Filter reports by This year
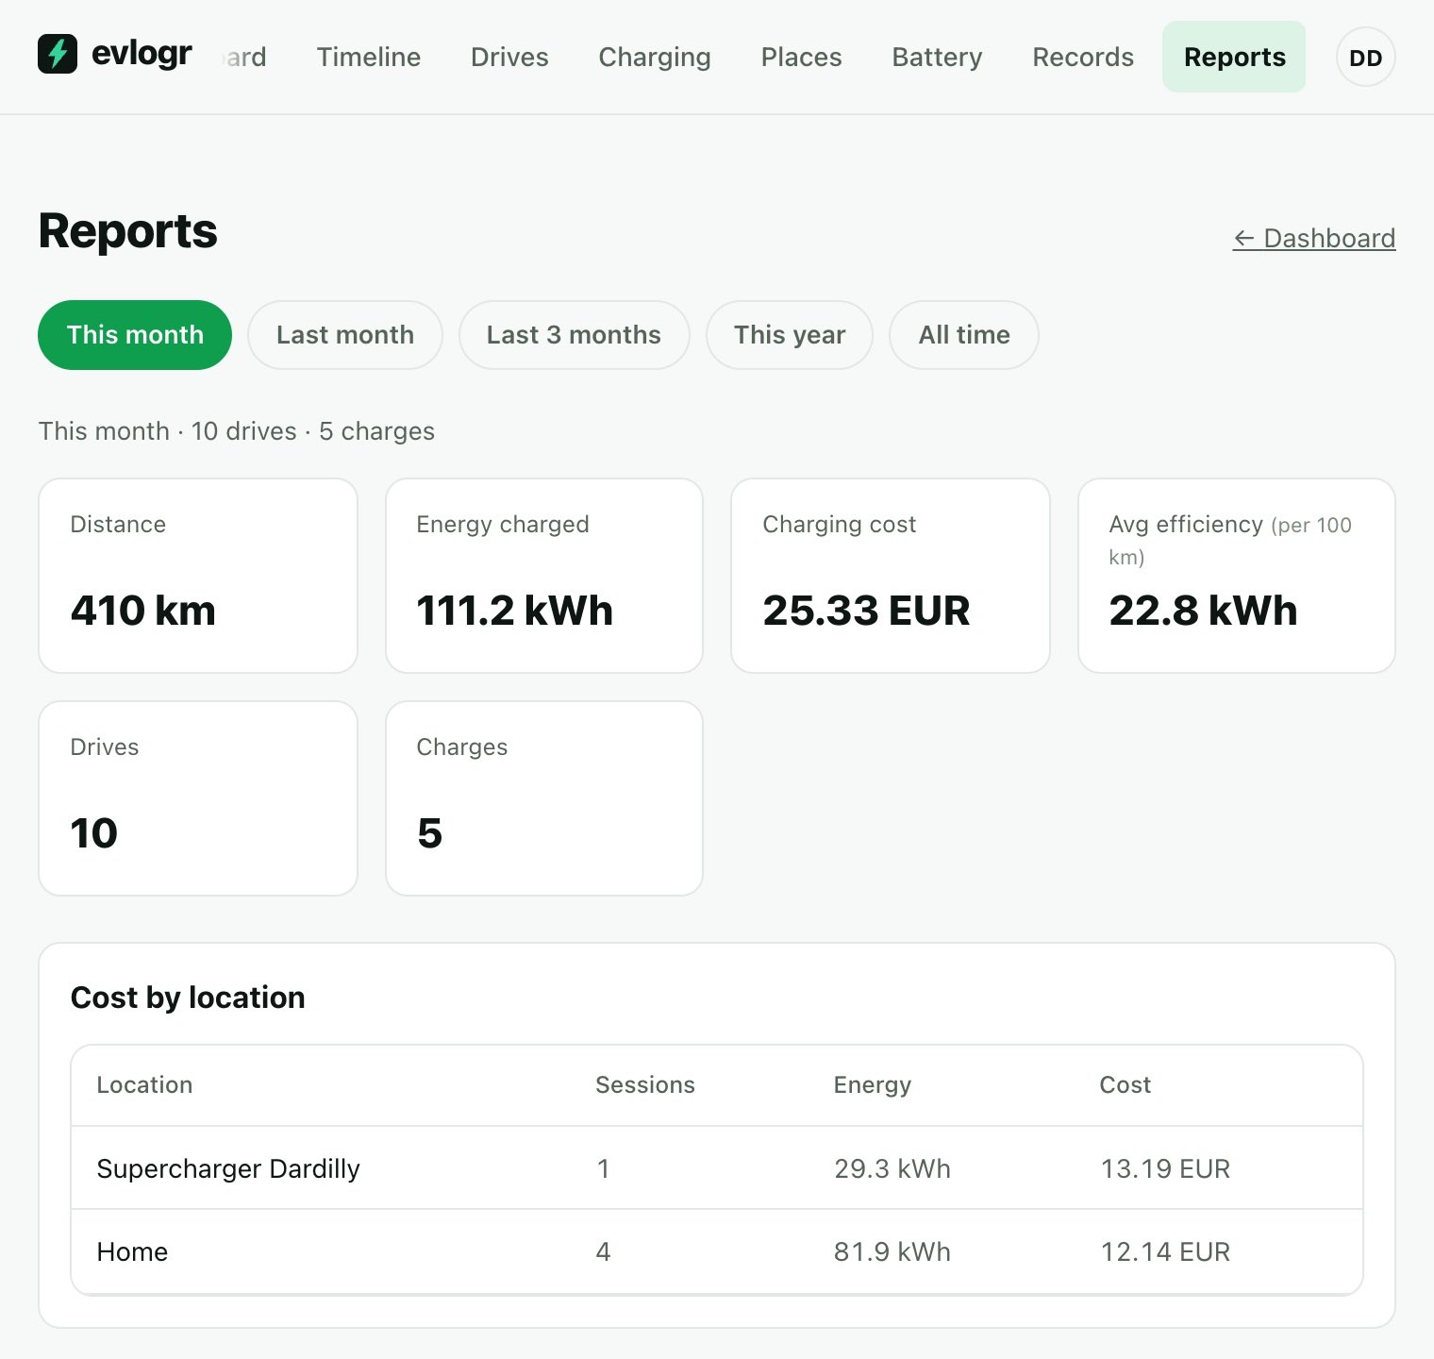 pos(790,335)
